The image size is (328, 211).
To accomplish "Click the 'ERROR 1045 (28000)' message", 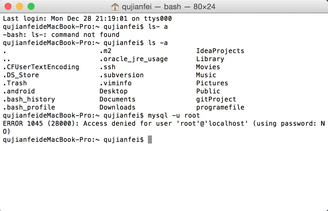I will click(x=41, y=123).
